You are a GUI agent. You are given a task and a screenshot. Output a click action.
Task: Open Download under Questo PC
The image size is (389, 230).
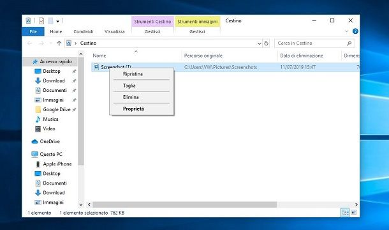(54, 193)
